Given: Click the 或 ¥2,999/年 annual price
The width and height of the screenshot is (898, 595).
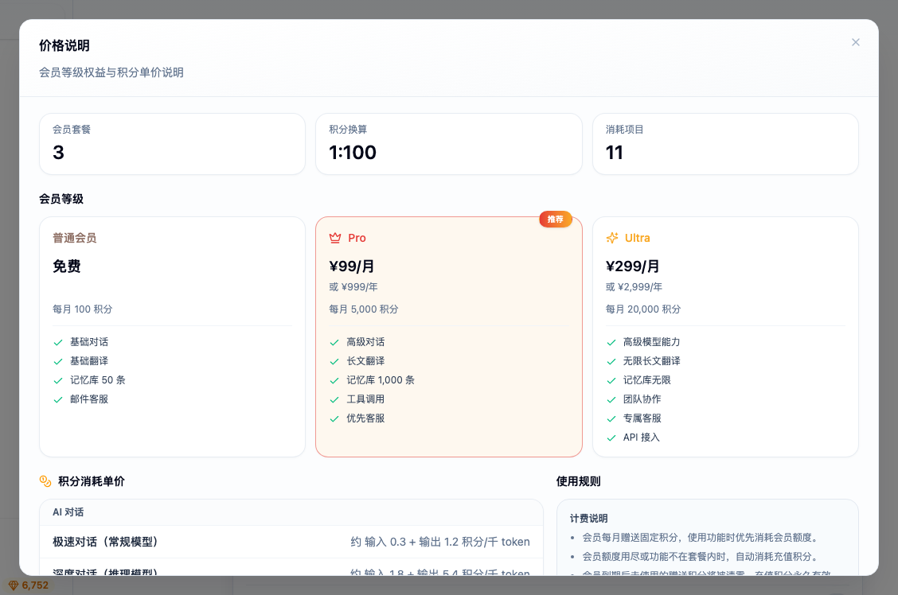Looking at the screenshot, I should pyautogui.click(x=634, y=286).
